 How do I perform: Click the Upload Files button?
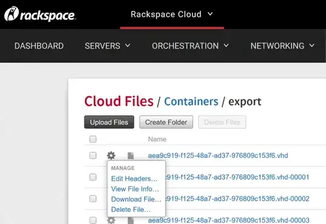coord(109,122)
